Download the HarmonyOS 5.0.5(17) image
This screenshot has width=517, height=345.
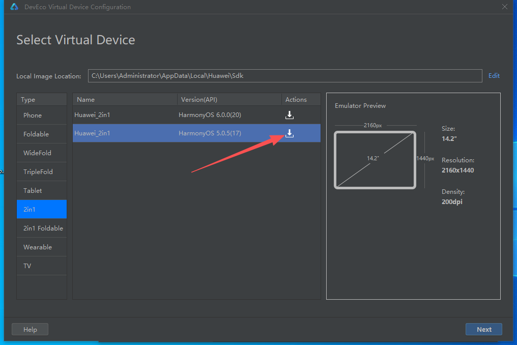point(289,133)
